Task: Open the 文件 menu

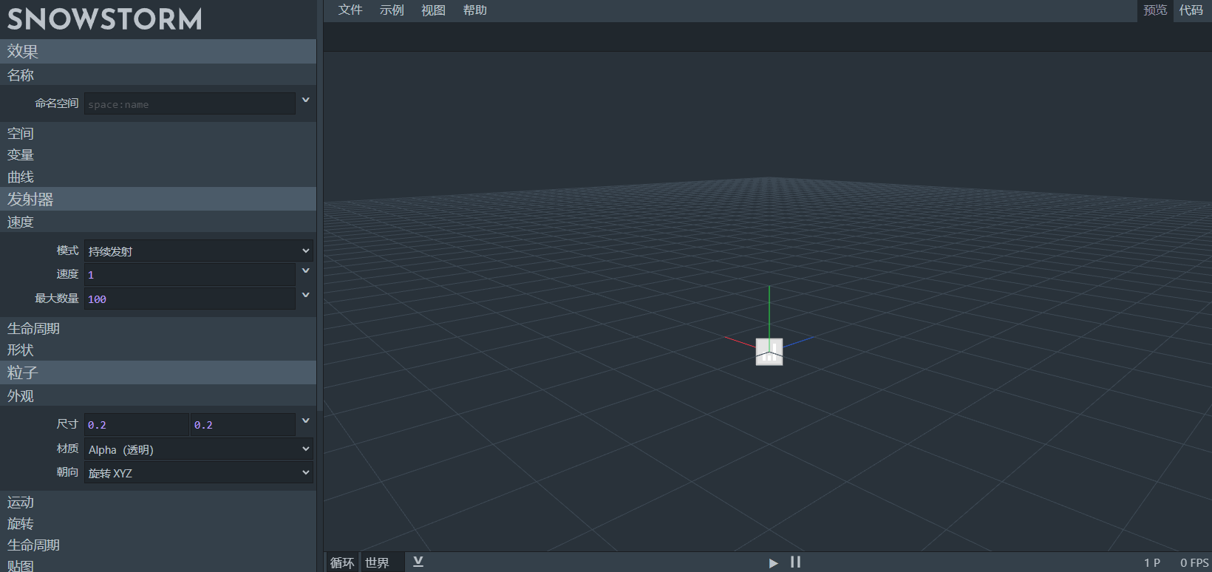Action: [350, 10]
